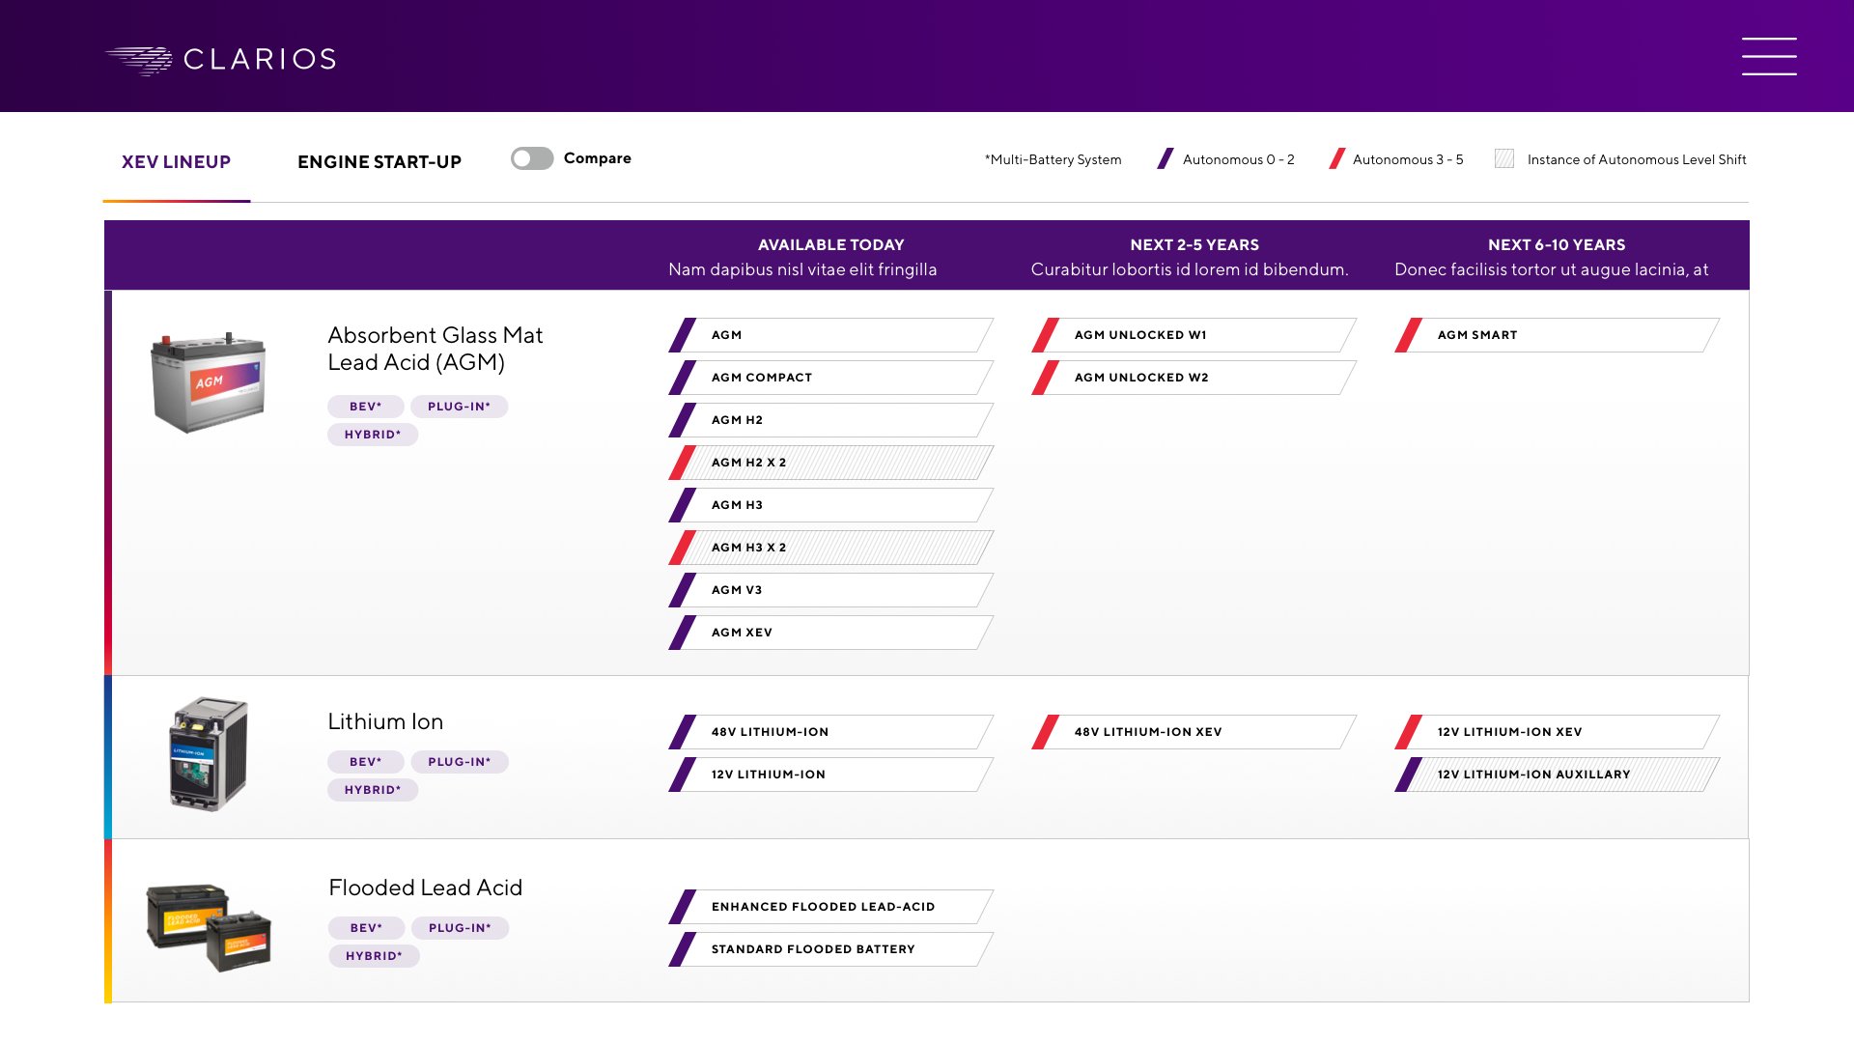Image resolution: width=1854 pixels, height=1043 pixels.
Task: Click the Clarios logo
Action: pyautogui.click(x=221, y=60)
